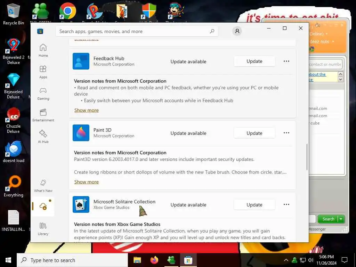This screenshot has width=356, height=267.
Task: Select the green Messenger people desktop shortcut
Action: [40, 11]
